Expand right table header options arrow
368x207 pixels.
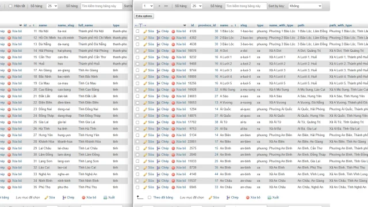[x=185, y=25]
